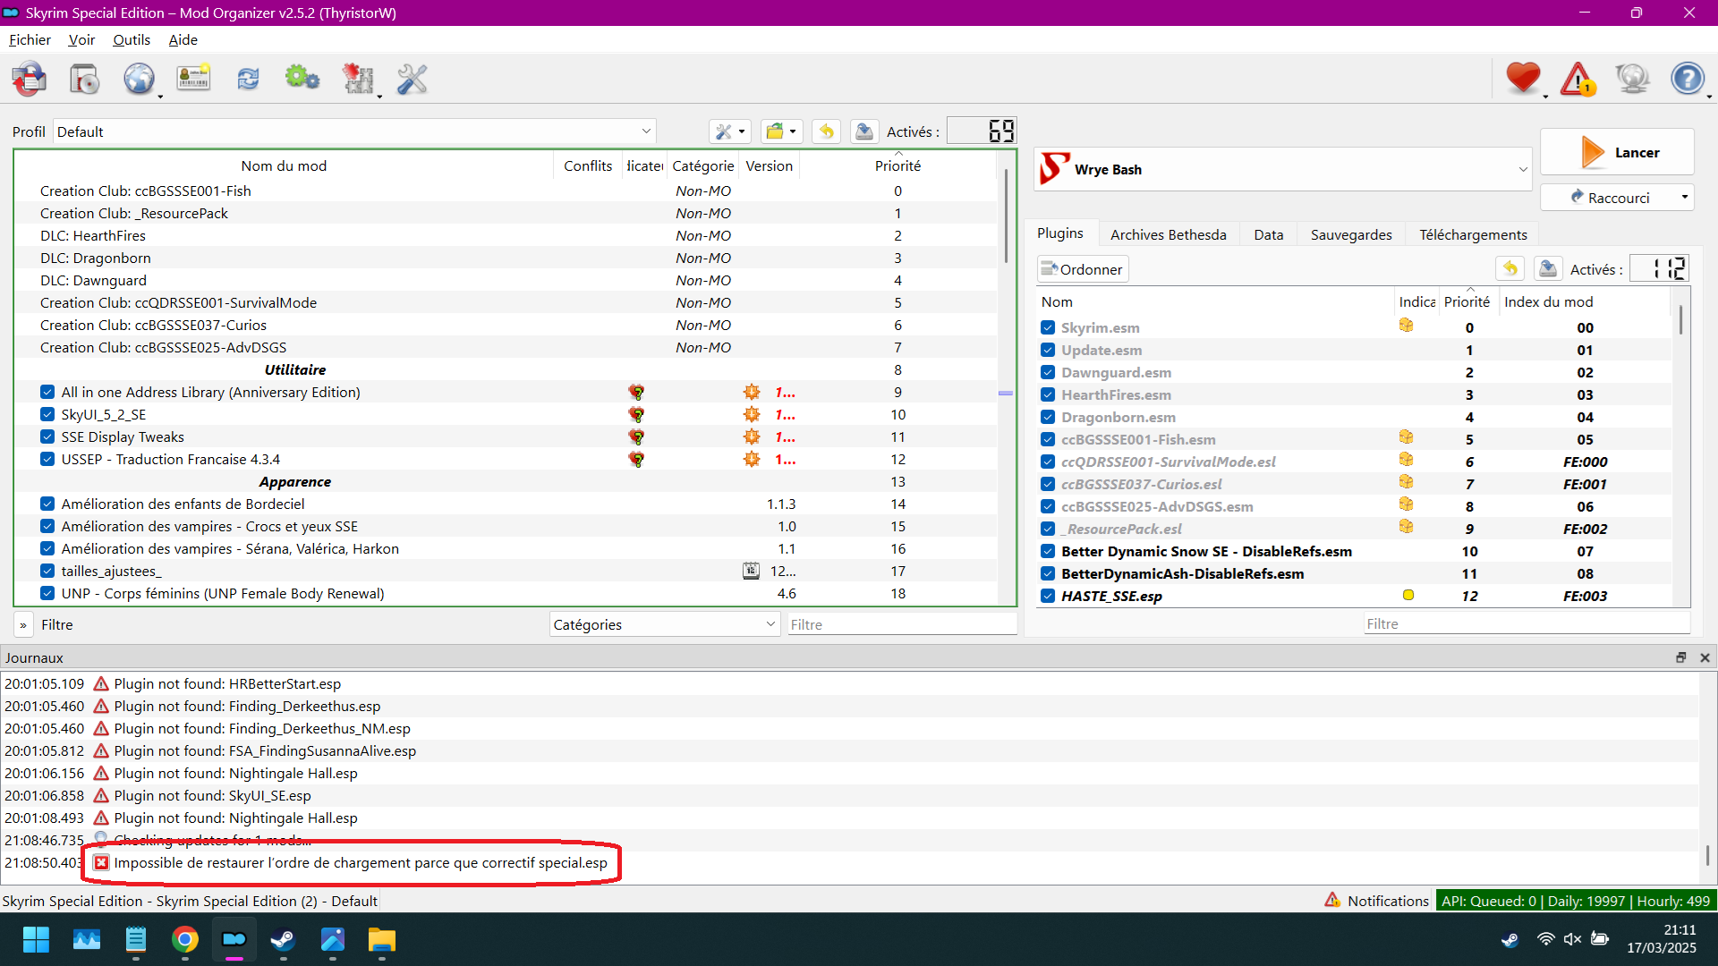The image size is (1718, 966).
Task: Toggle SkyUI_5_2_SE mod checkbox
Action: (47, 414)
